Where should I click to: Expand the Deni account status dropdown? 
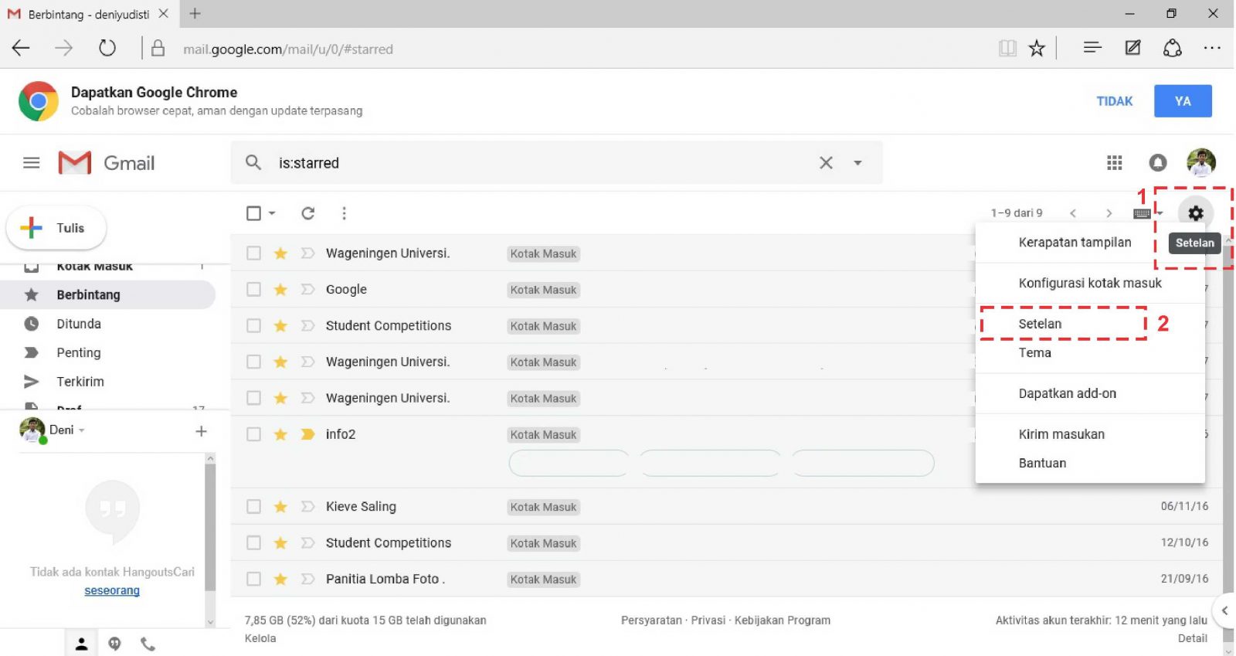point(82,430)
